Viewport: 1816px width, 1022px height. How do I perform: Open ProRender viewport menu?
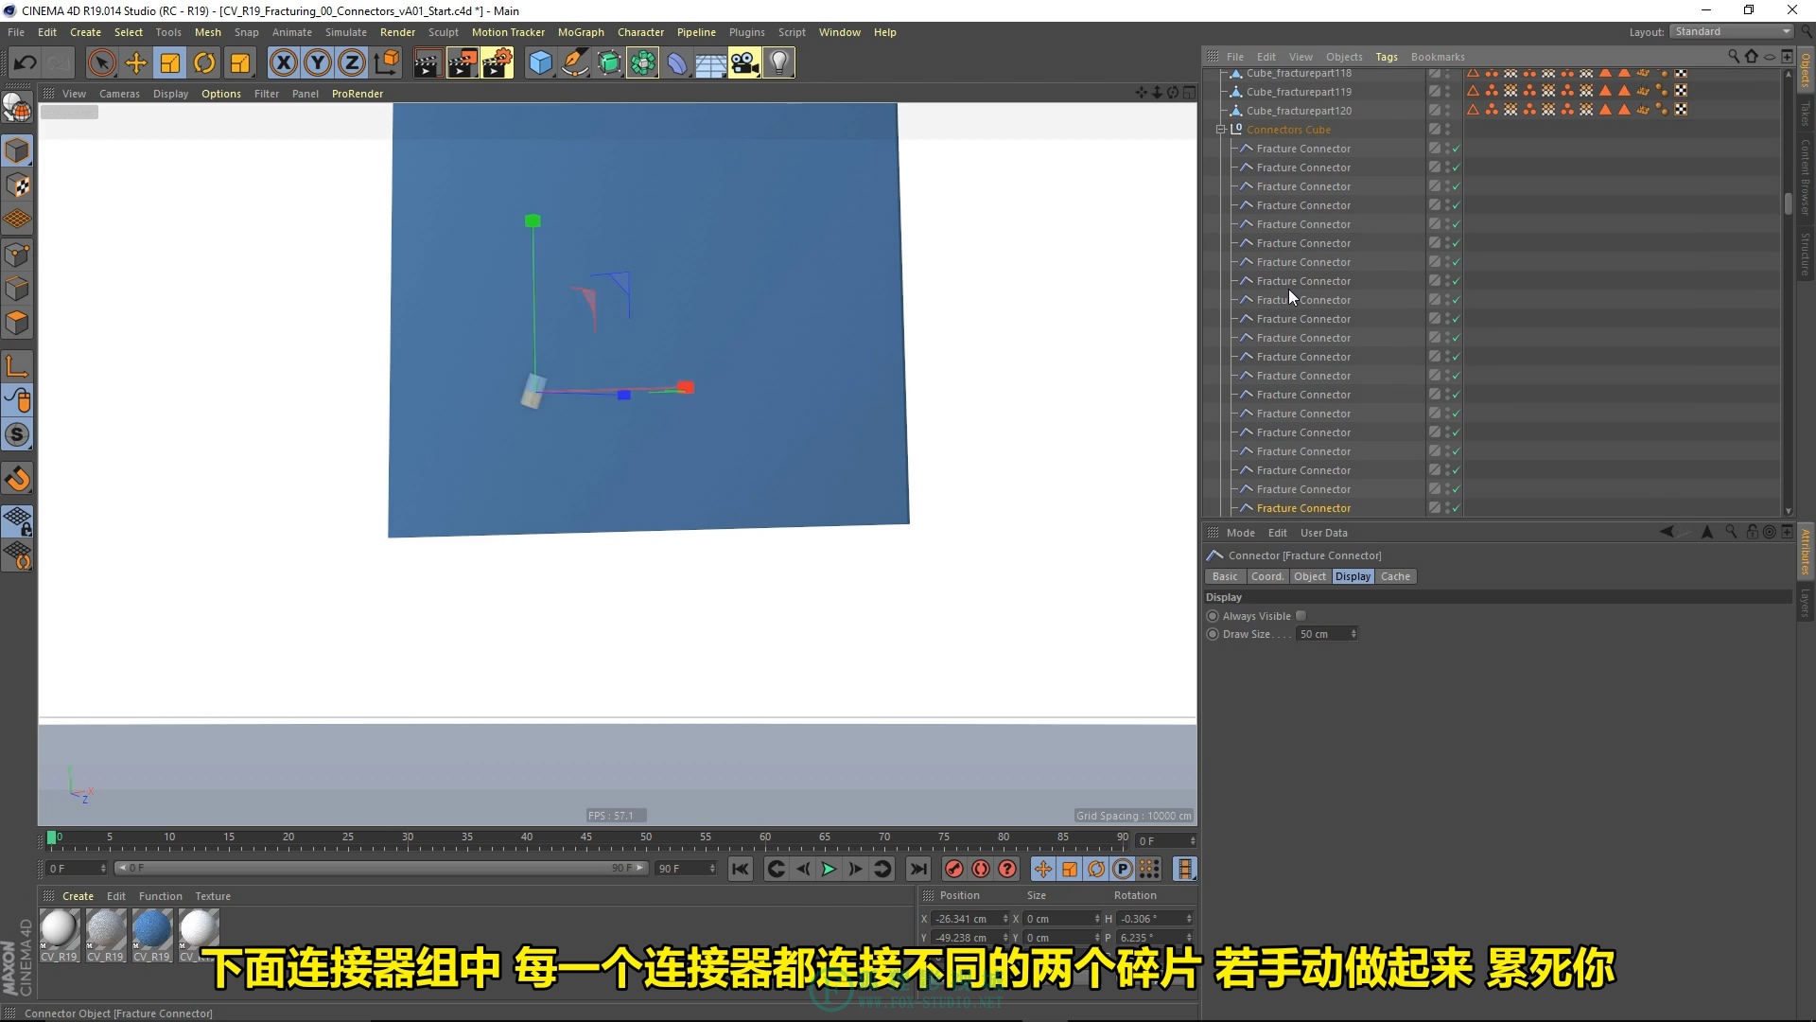coord(358,94)
